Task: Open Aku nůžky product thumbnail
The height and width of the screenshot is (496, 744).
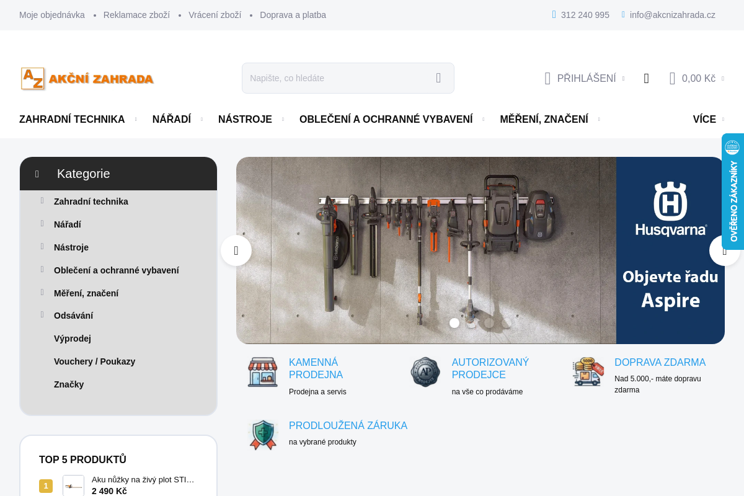Action: click(x=73, y=486)
